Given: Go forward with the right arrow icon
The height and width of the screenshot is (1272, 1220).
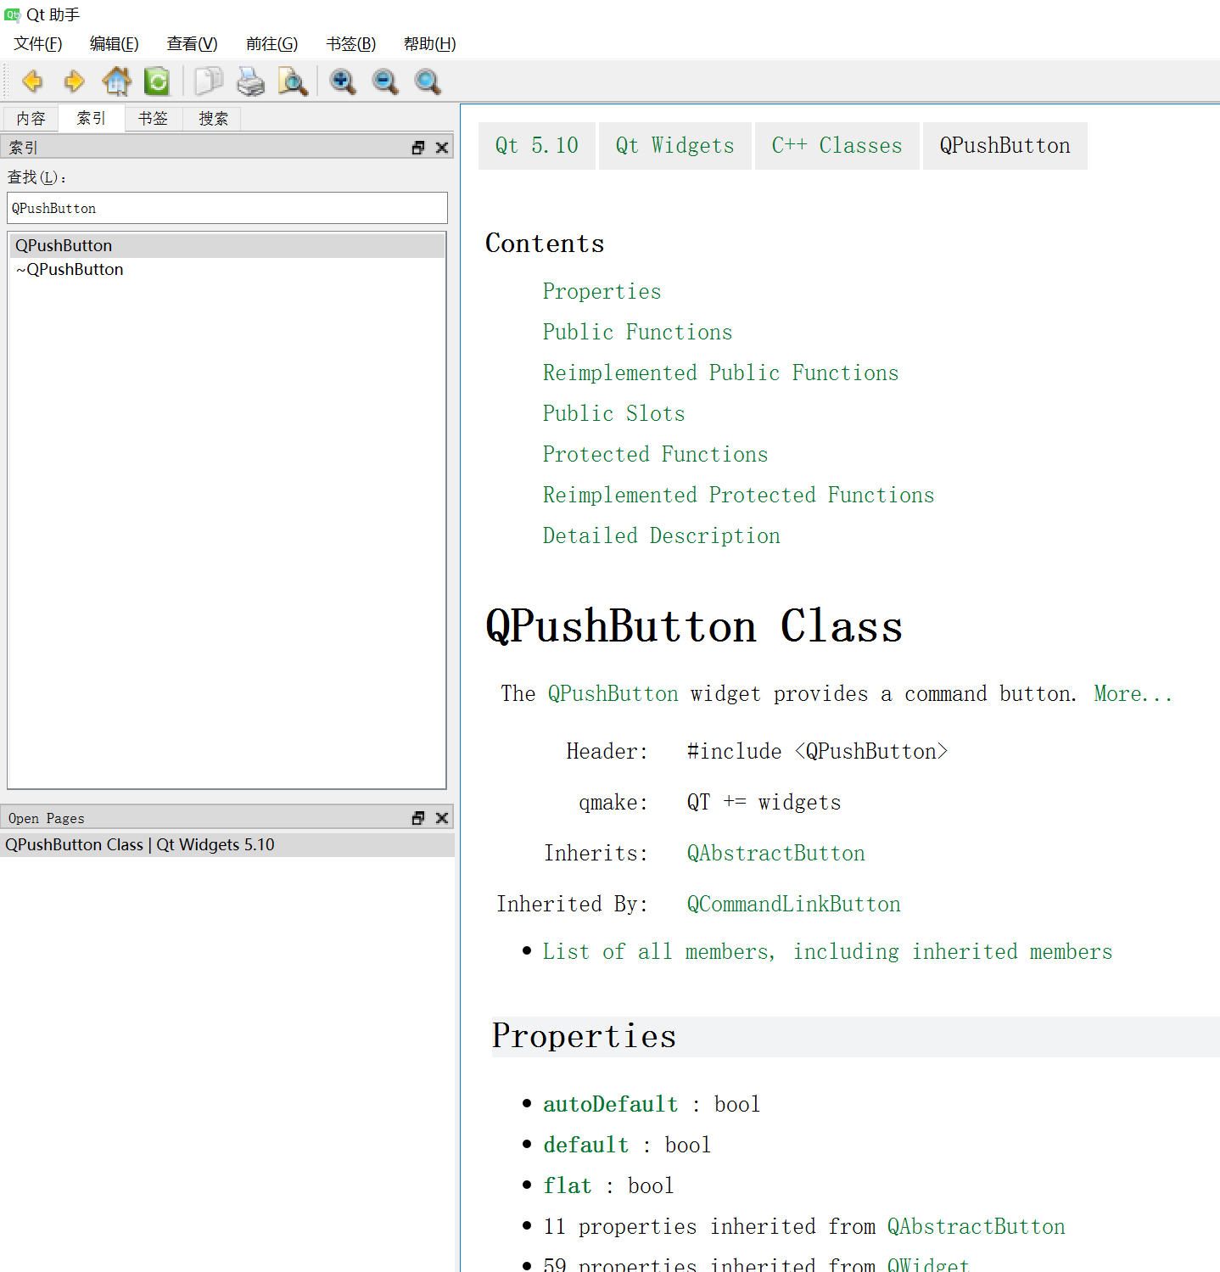Looking at the screenshot, I should (75, 81).
